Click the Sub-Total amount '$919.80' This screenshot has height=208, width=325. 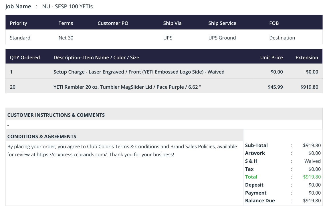point(312,145)
